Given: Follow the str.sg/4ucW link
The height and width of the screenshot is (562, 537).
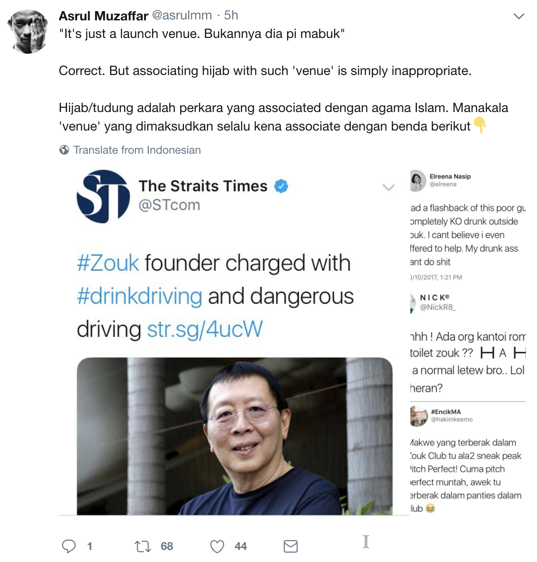Looking at the screenshot, I should click(x=205, y=330).
